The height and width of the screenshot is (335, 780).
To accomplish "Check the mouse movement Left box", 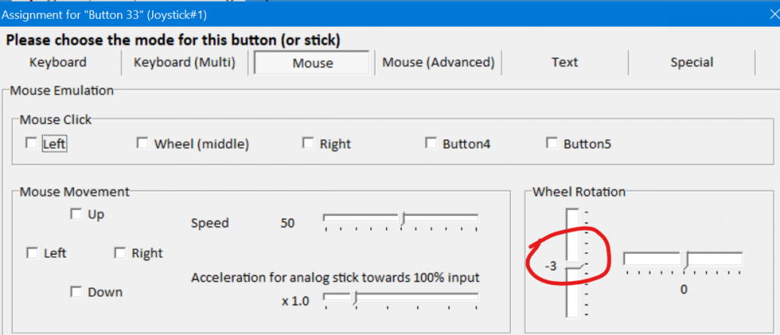I will pos(32,253).
